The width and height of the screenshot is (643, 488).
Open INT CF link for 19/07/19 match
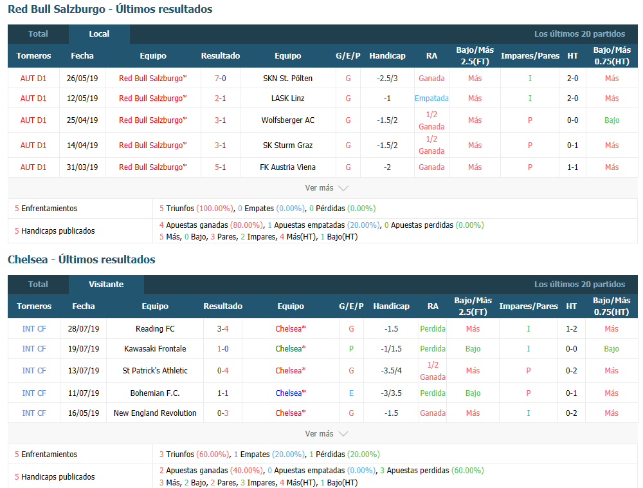click(x=34, y=349)
